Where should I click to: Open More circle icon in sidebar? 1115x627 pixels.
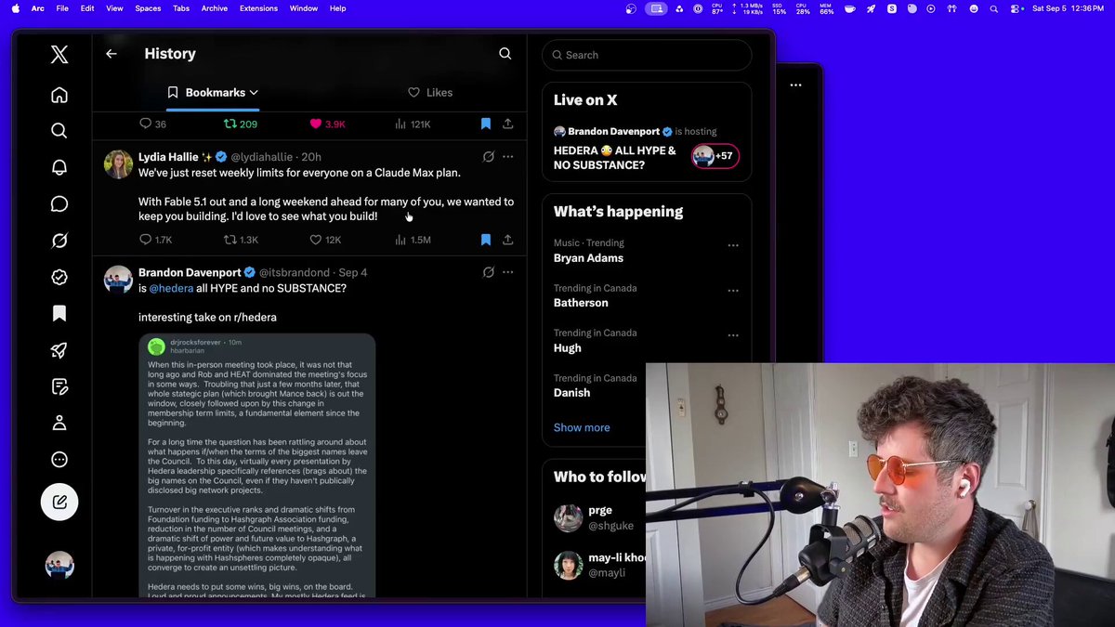tap(59, 460)
